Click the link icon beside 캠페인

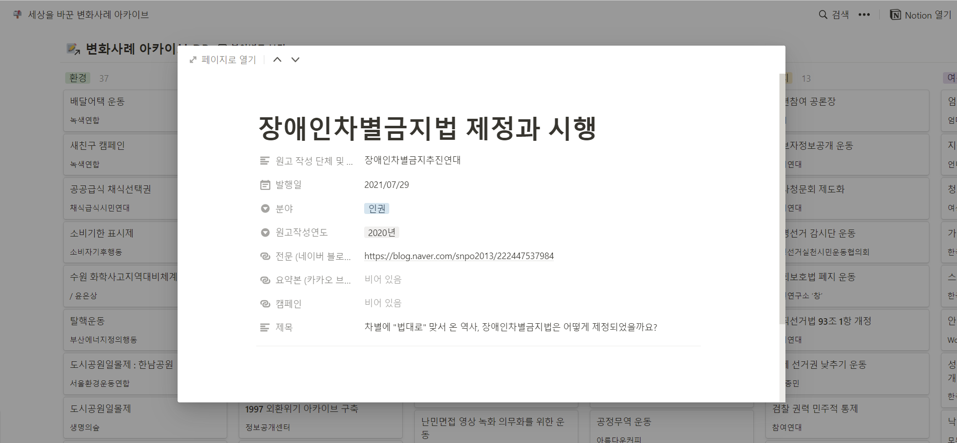265,304
